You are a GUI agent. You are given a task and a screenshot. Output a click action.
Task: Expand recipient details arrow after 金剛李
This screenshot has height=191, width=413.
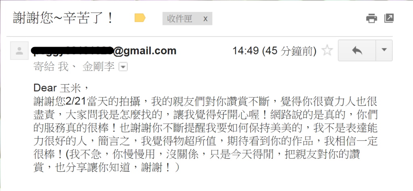(123, 68)
